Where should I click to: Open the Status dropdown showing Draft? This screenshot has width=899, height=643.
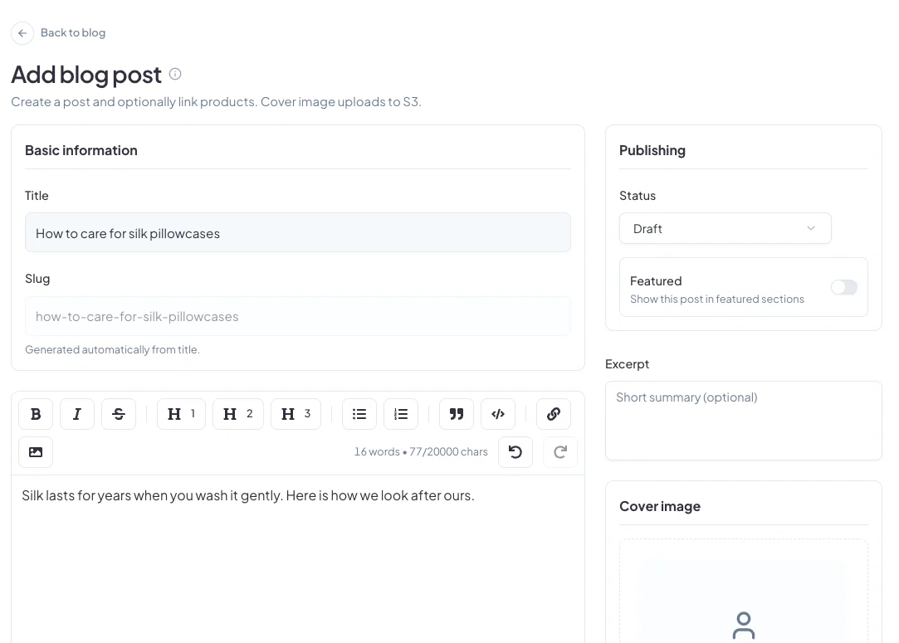(726, 229)
